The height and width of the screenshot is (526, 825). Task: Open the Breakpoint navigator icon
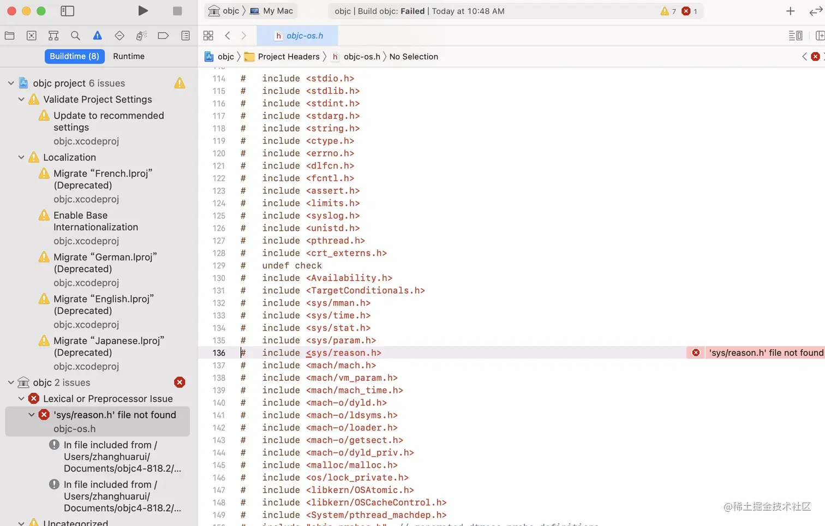click(163, 35)
